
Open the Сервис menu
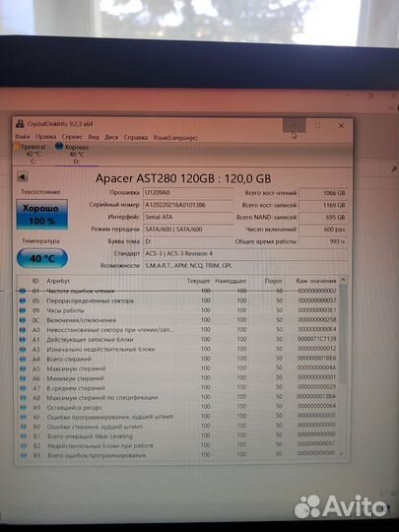tap(72, 137)
